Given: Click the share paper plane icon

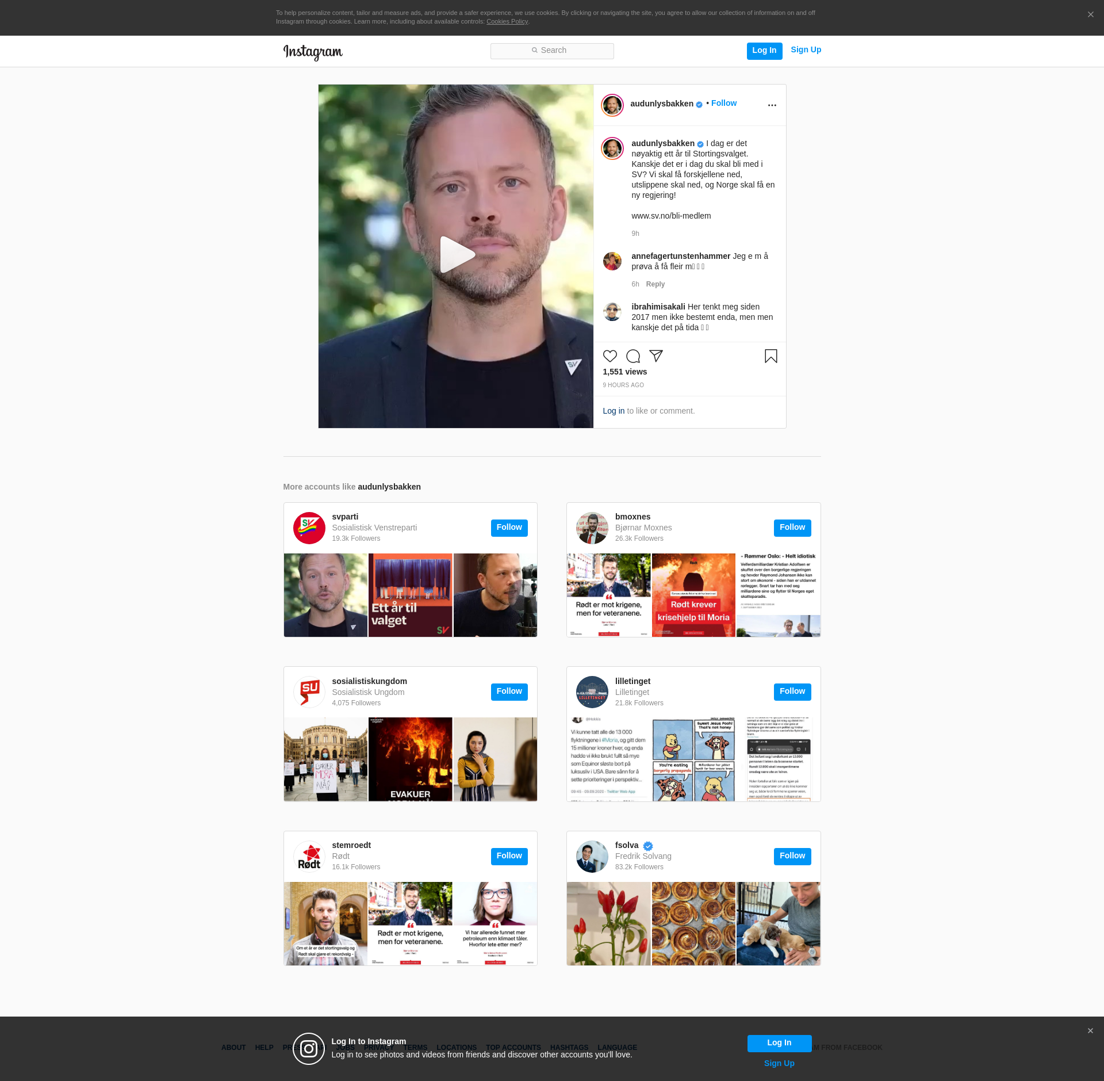Looking at the screenshot, I should [x=656, y=356].
